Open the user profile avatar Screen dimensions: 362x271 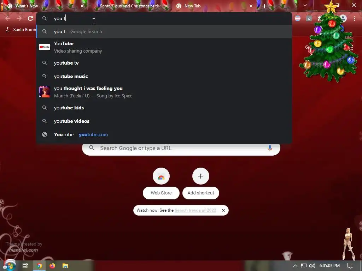tap(343, 18)
